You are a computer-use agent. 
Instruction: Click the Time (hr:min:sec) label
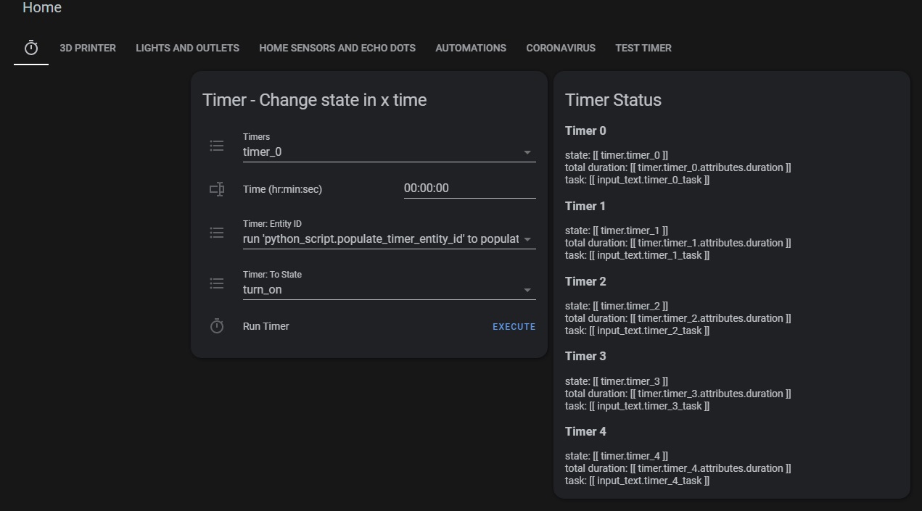[282, 189]
